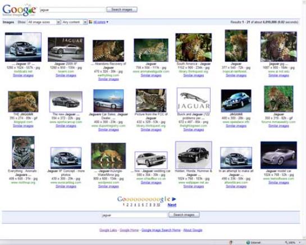Open THE JAGUAR resting cat thumbnail
306x245 pixels.
23,102
